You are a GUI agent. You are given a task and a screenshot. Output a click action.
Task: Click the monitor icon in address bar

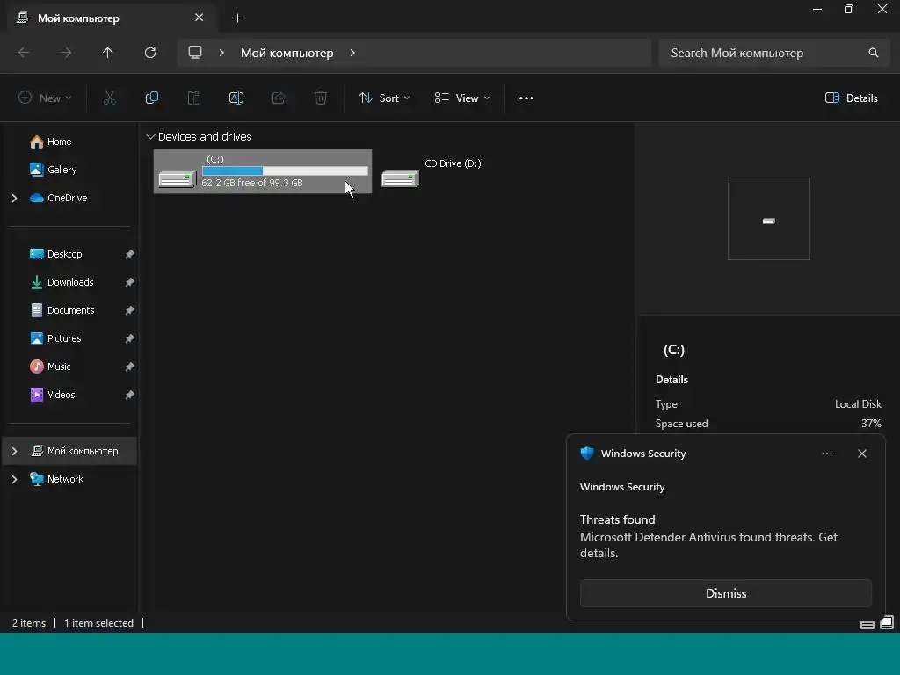[x=195, y=52]
